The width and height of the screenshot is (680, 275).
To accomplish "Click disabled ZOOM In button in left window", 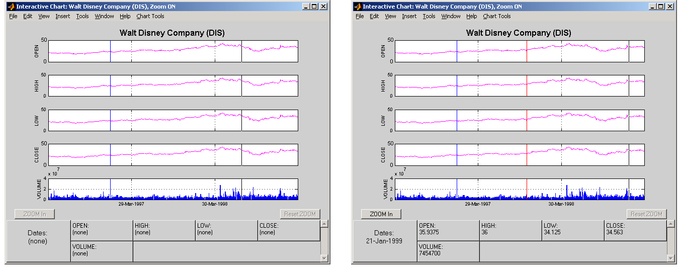I will click(35, 214).
